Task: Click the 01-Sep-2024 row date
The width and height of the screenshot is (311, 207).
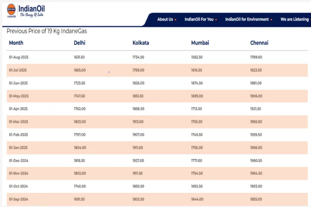Action: pyautogui.click(x=18, y=199)
